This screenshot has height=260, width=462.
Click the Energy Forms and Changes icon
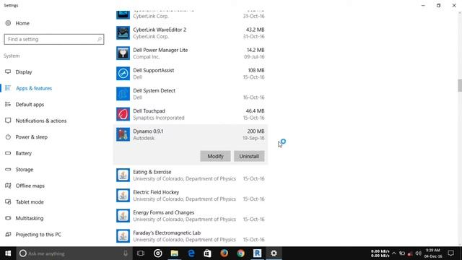(x=123, y=216)
